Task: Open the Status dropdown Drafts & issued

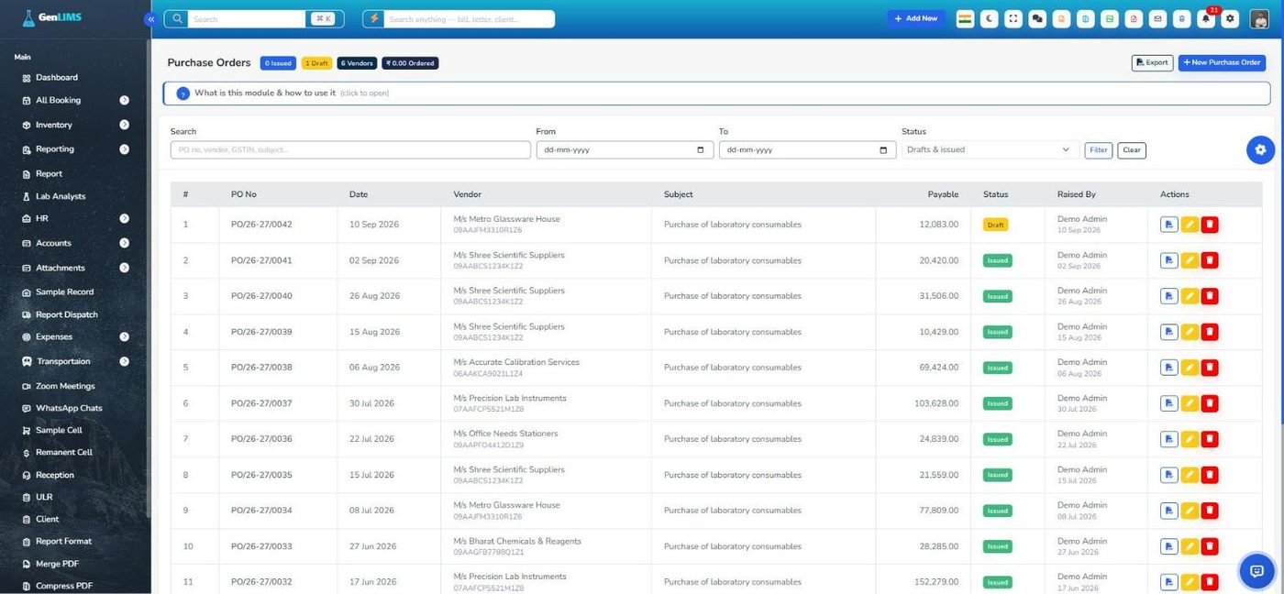Action: tap(991, 149)
